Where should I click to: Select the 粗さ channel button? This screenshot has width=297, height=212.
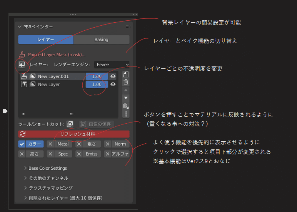point(92,144)
